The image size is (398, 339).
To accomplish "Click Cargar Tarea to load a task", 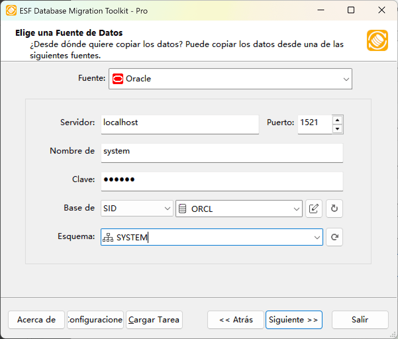I will click(154, 320).
